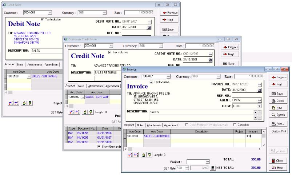This screenshot has height=175, width=292.
Task: Click green move-down icon in Credit Note window
Action: 91,112
